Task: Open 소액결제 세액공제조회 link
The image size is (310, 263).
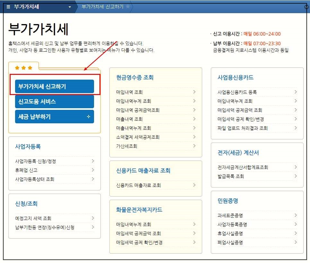Action: coord(138,137)
